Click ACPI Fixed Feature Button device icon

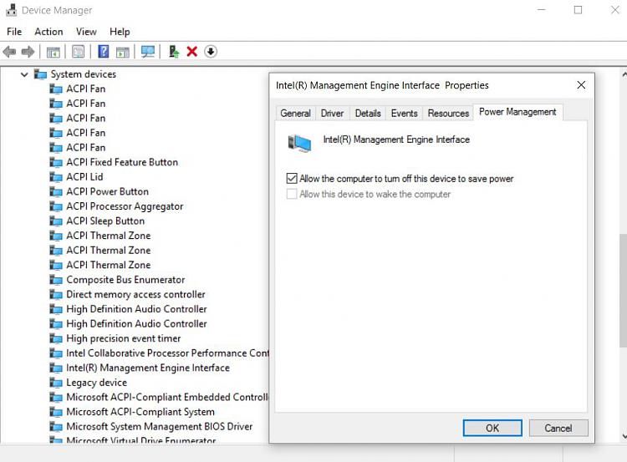pos(56,162)
